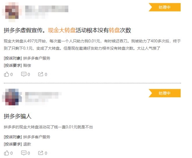Open the complaint titled 拼多多骗人
This screenshot has width=192, height=158.
click(17, 116)
